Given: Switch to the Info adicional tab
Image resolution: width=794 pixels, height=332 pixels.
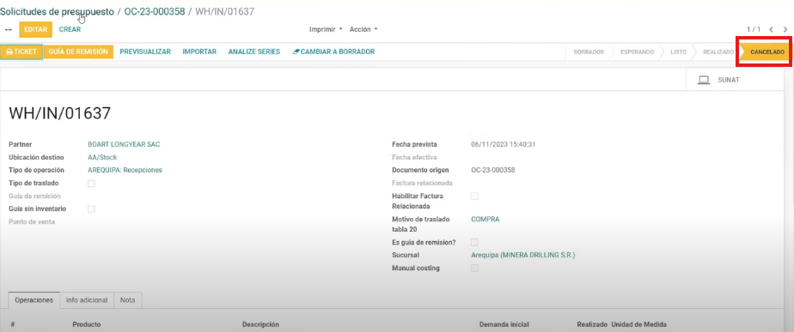Looking at the screenshot, I should tap(87, 300).
